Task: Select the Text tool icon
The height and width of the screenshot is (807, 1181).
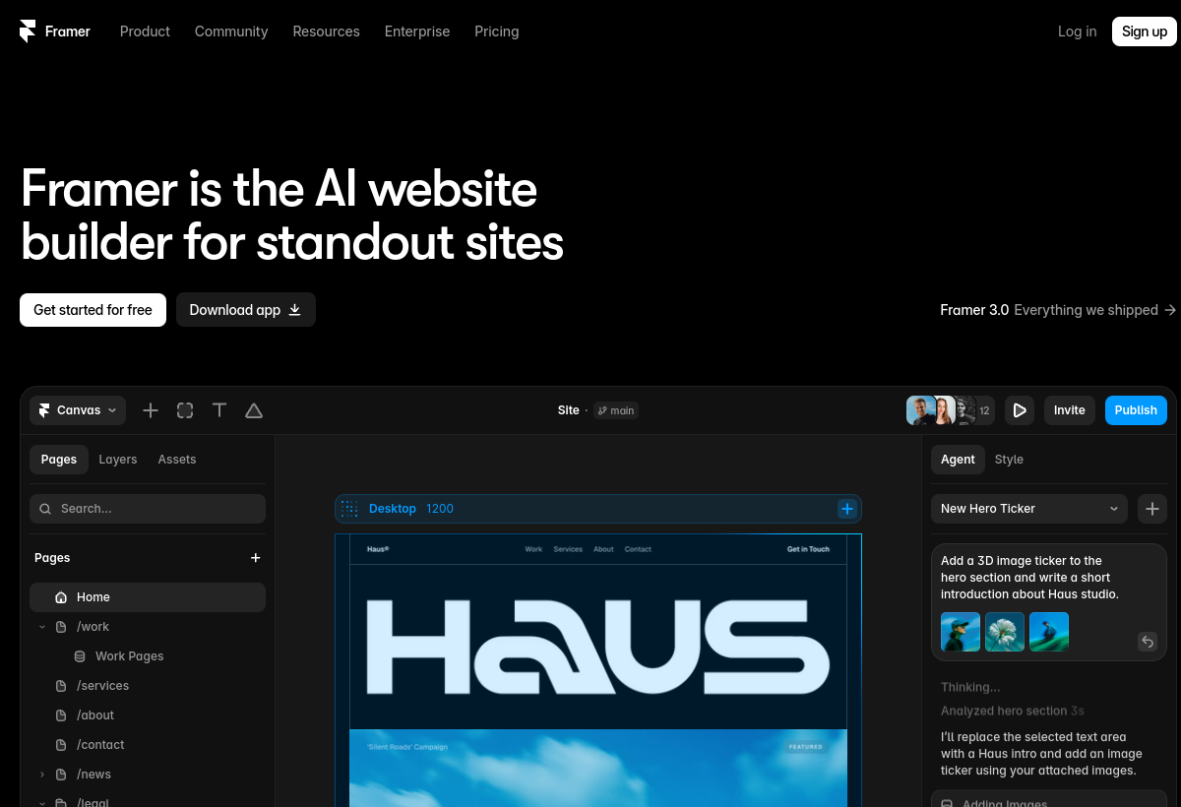Action: click(219, 410)
